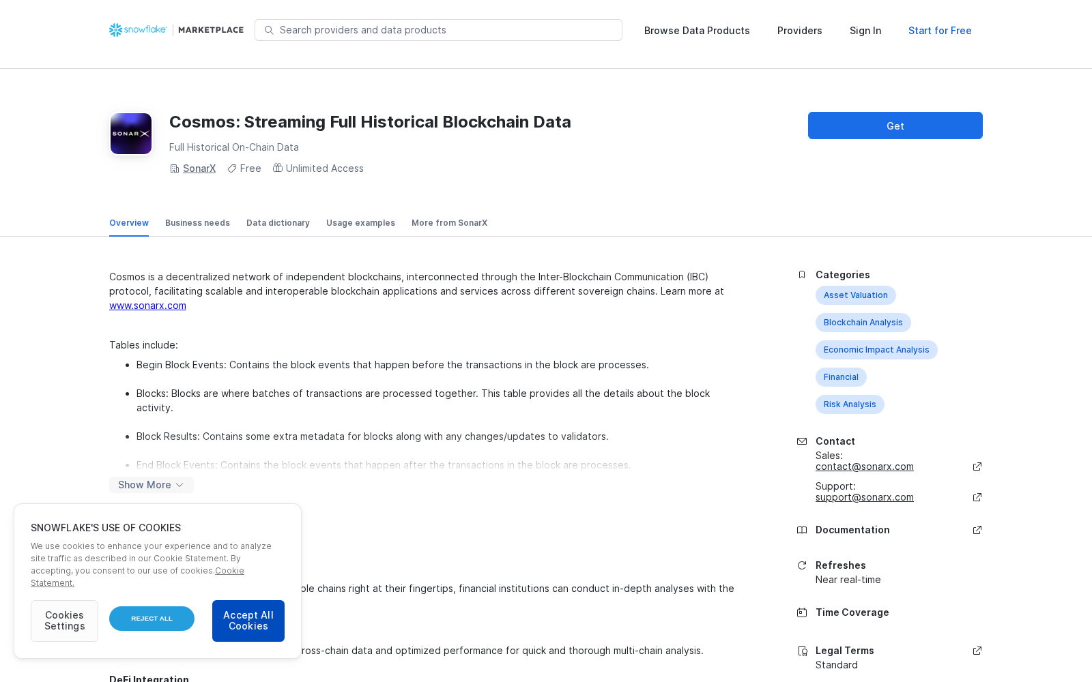Click the Contact envelope icon
This screenshot has height=682, width=1092.
point(802,441)
